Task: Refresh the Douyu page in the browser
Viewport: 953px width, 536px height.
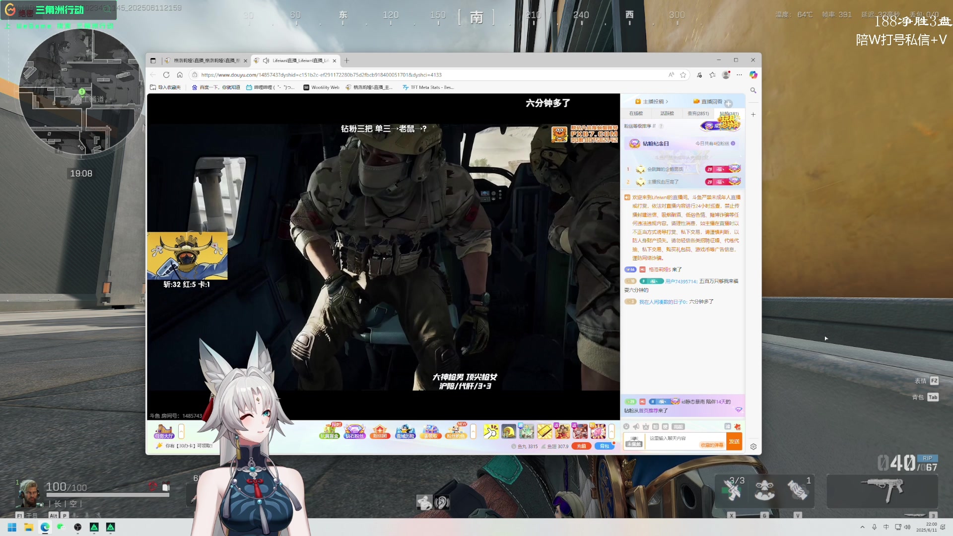Action: tap(166, 75)
